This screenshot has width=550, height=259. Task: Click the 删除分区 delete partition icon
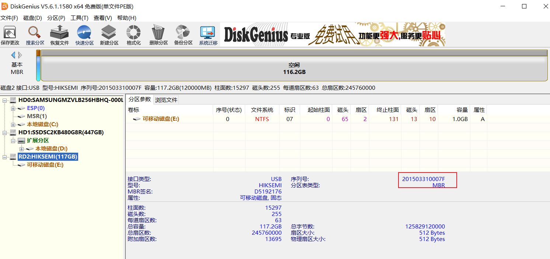[159, 35]
